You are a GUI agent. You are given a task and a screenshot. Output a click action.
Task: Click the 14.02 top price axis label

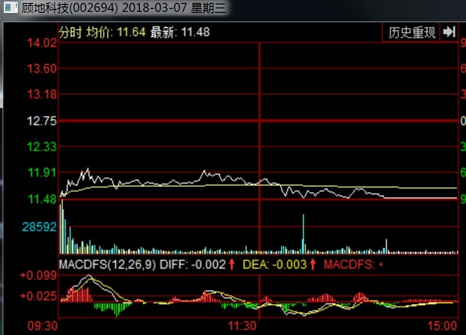(42, 43)
